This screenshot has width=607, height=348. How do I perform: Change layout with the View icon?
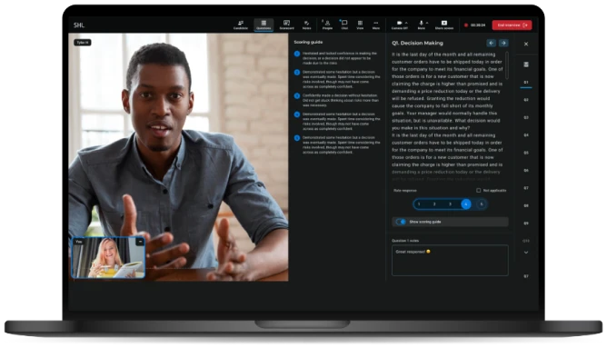point(360,25)
